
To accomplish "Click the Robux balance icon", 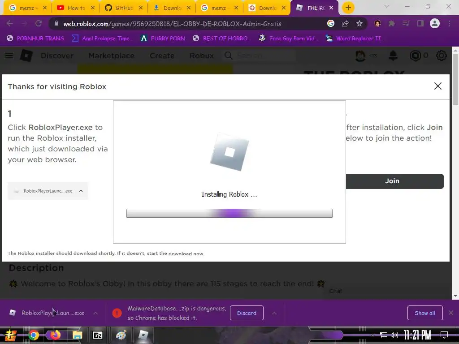I will point(415,56).
